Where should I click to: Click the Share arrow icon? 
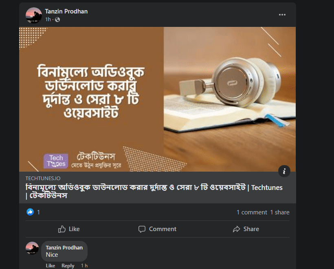[x=236, y=229]
